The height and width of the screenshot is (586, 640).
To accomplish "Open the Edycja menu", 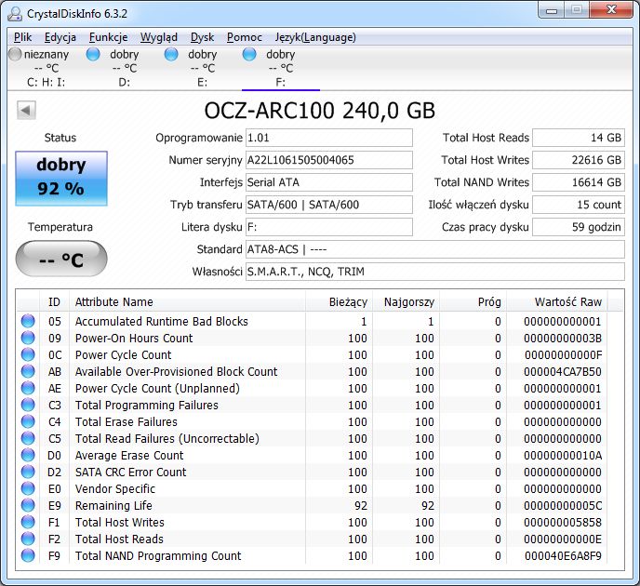I will coord(60,37).
